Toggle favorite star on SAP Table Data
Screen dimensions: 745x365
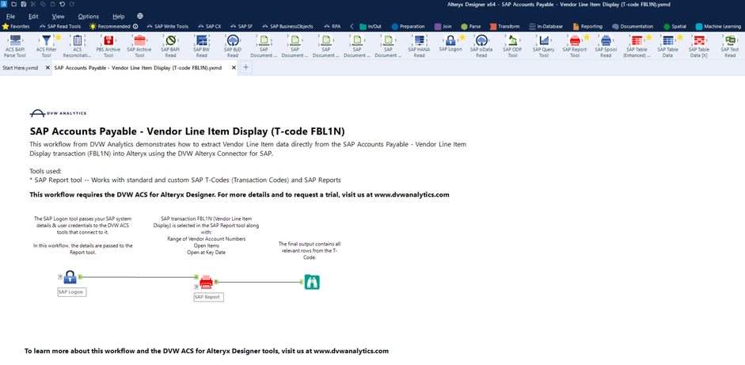coord(680,37)
